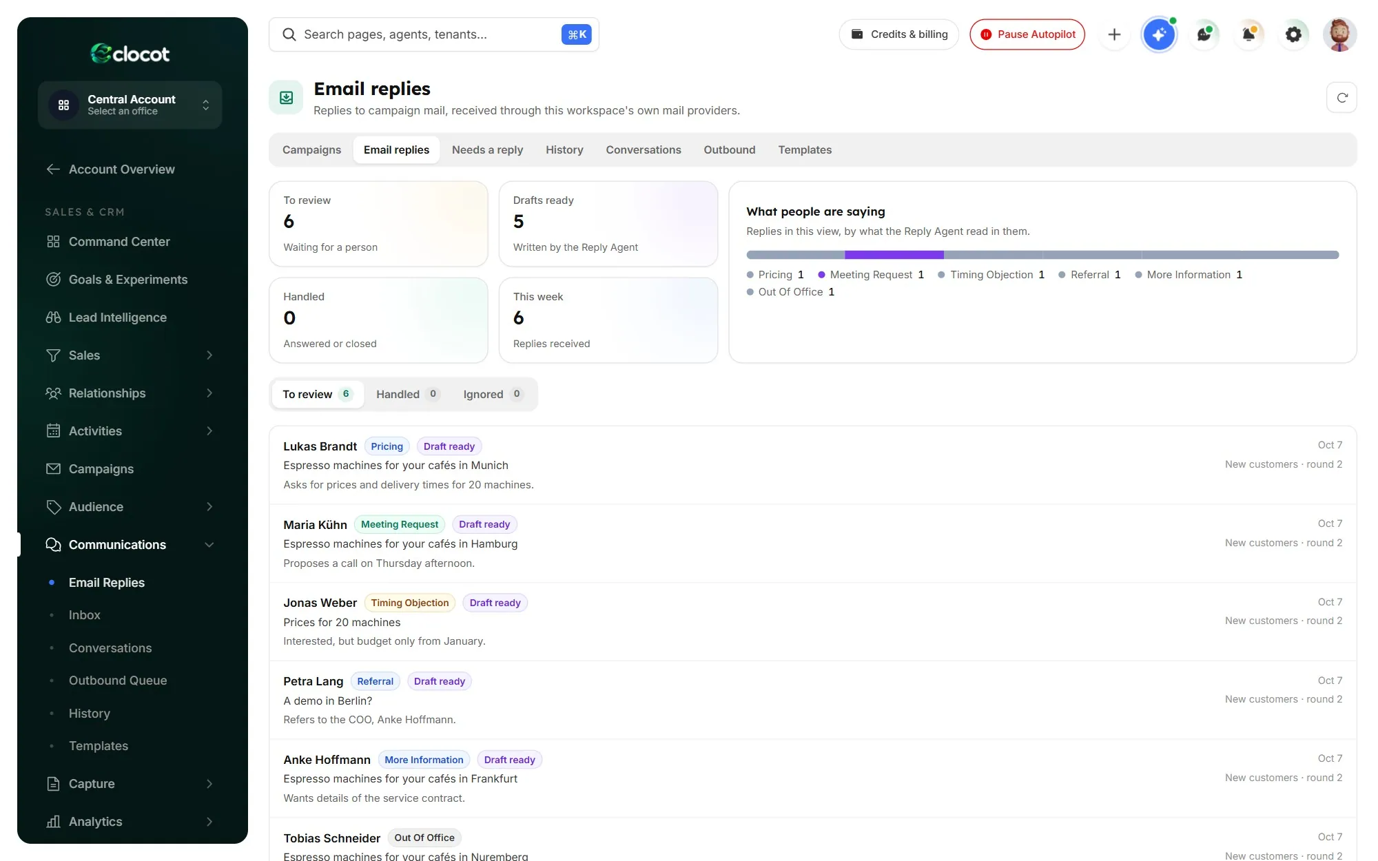Open the blue AI sparkle assistant icon
Viewport: 1378px width, 861px height.
pyautogui.click(x=1159, y=34)
